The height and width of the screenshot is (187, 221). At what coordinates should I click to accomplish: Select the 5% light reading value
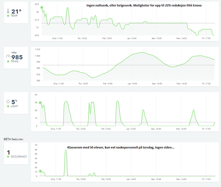[x=14, y=101]
